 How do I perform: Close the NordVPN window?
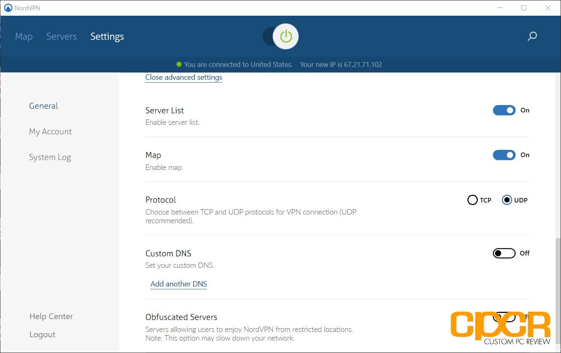[548, 8]
